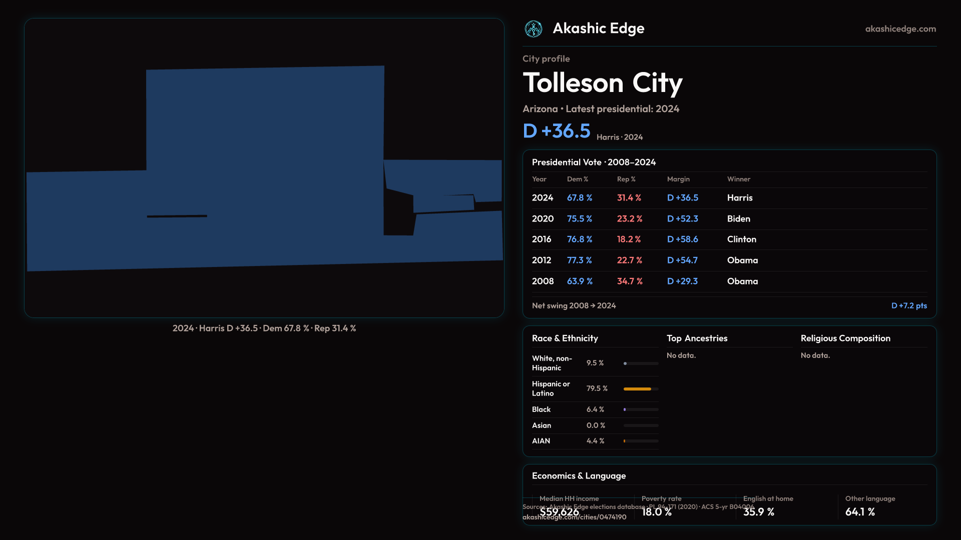Click the 2016 Clinton margin D +58.6

point(682,239)
